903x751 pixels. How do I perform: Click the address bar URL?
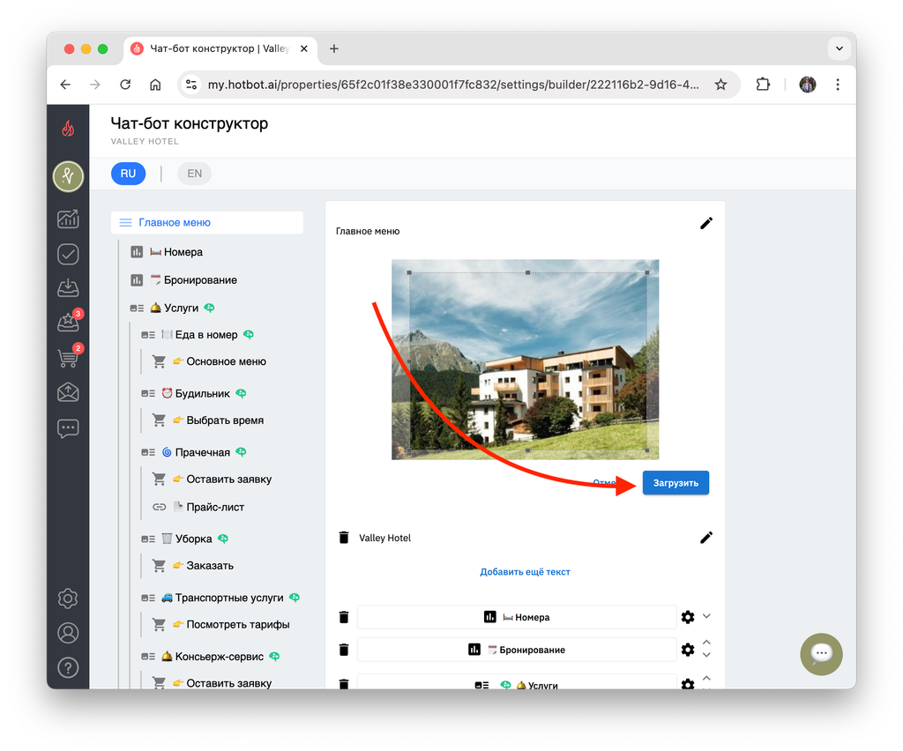pos(453,85)
